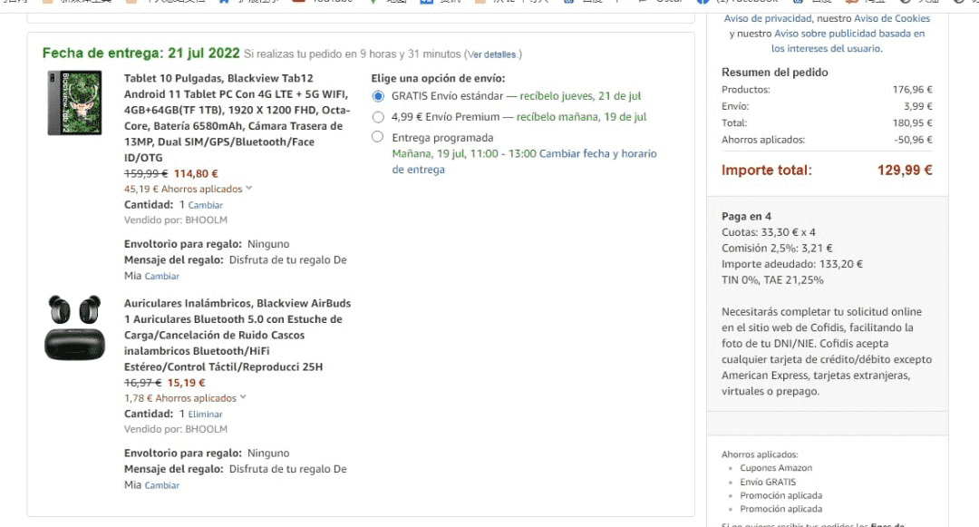The image size is (979, 527).
Task: Open the Aviso de Cookies link
Action: point(892,19)
